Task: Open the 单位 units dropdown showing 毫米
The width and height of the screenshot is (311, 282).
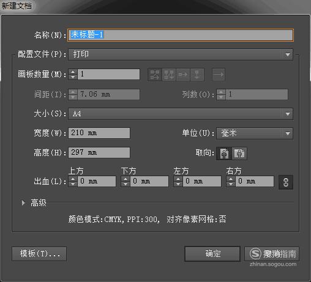Action: point(255,133)
